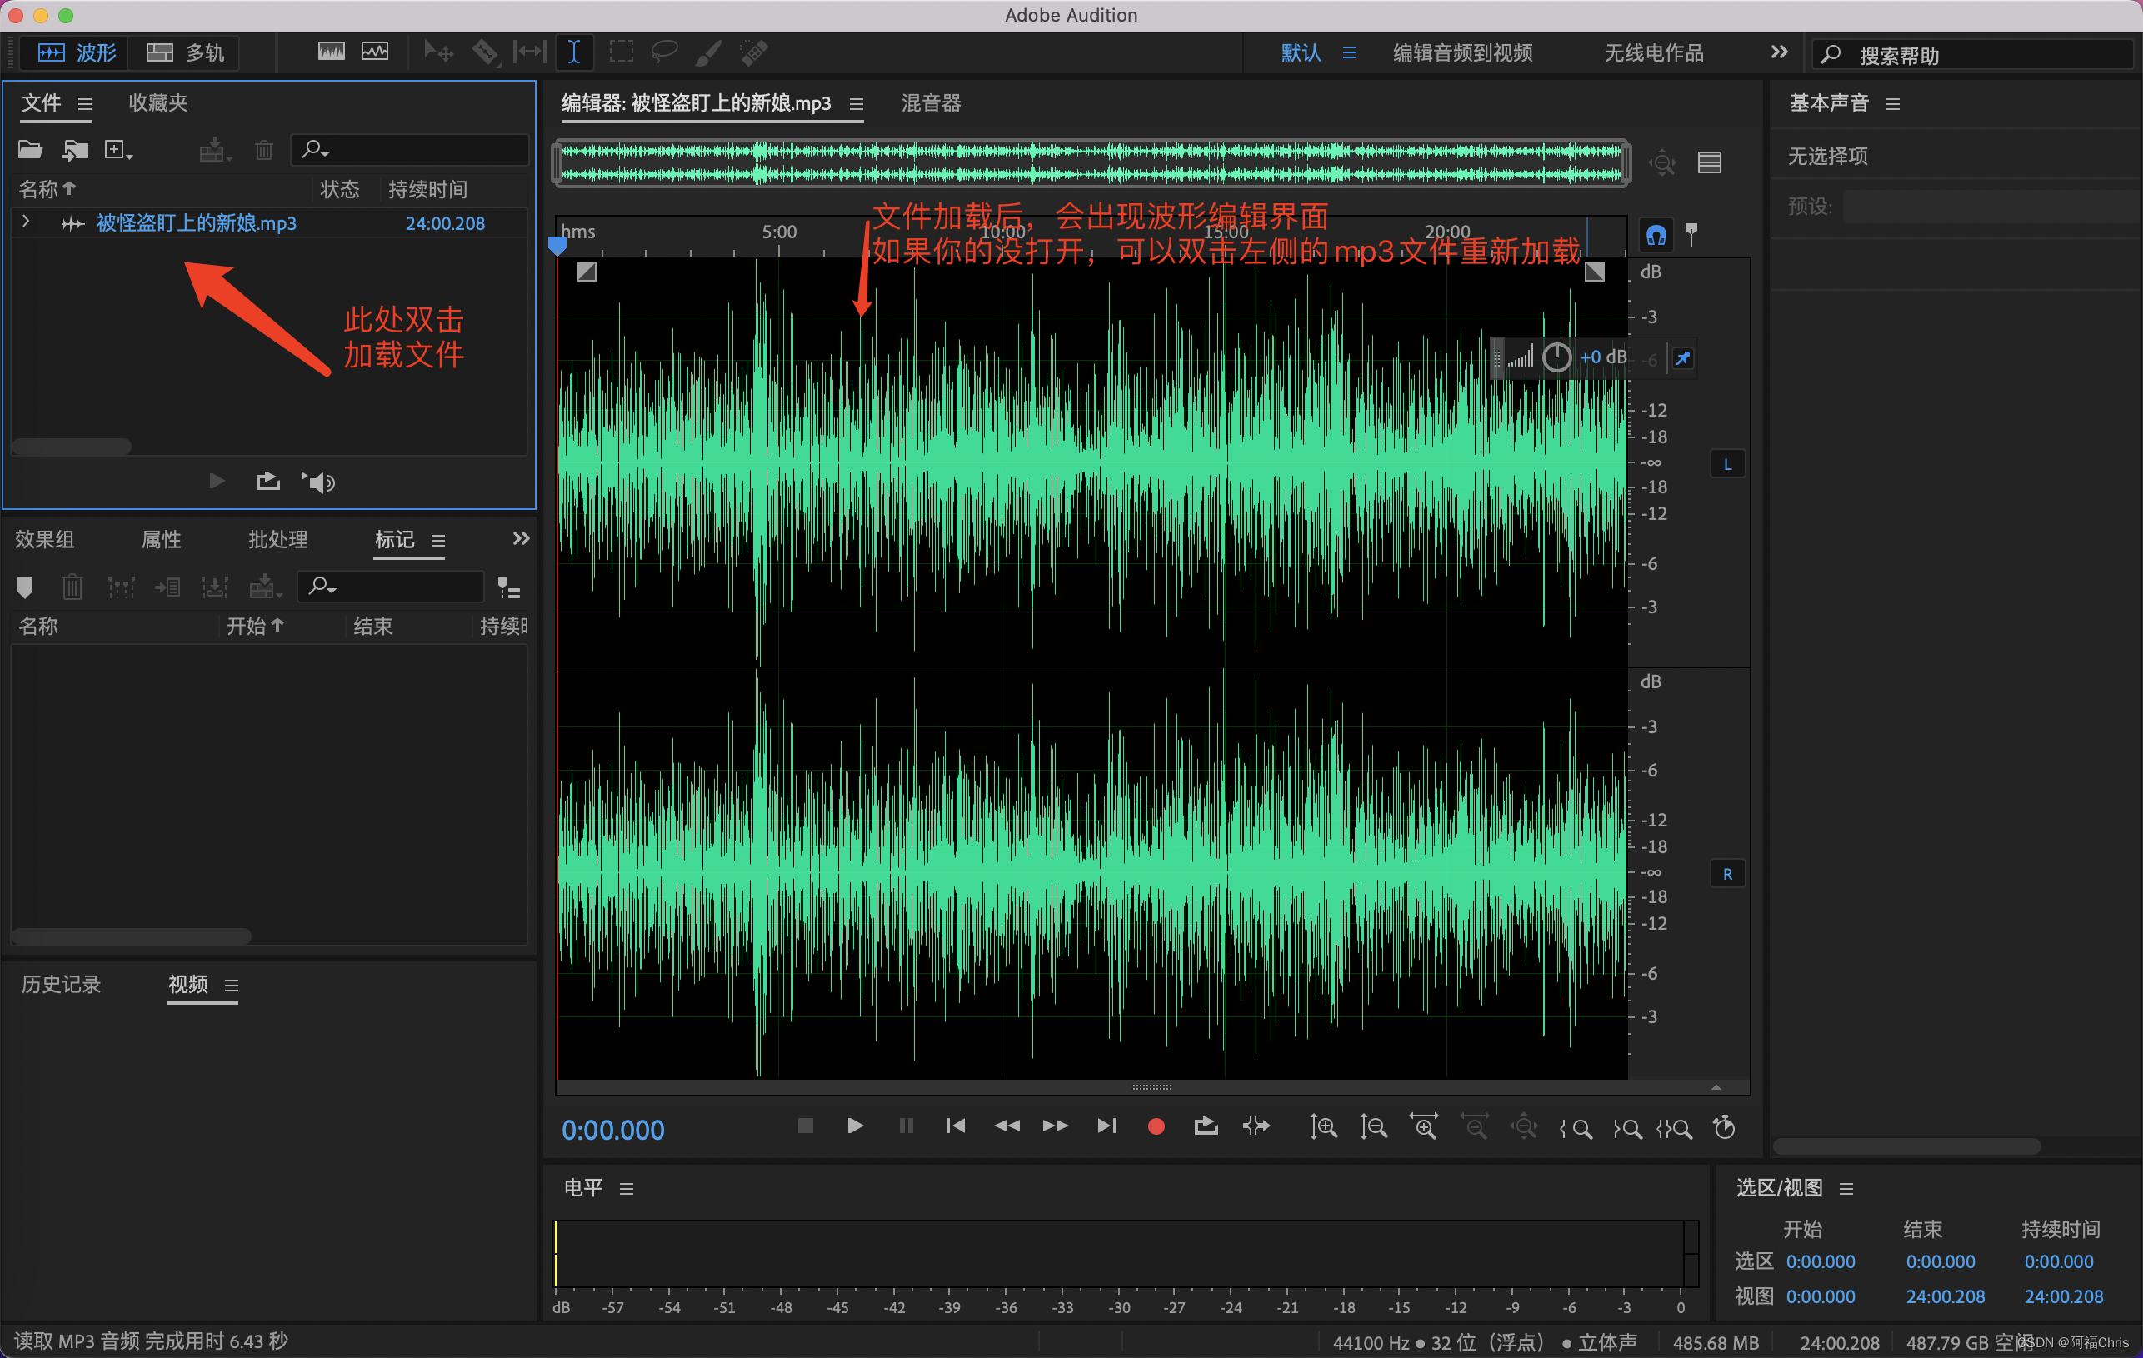Switch to the 收藏夹 tab
The height and width of the screenshot is (1358, 2143).
coord(157,103)
